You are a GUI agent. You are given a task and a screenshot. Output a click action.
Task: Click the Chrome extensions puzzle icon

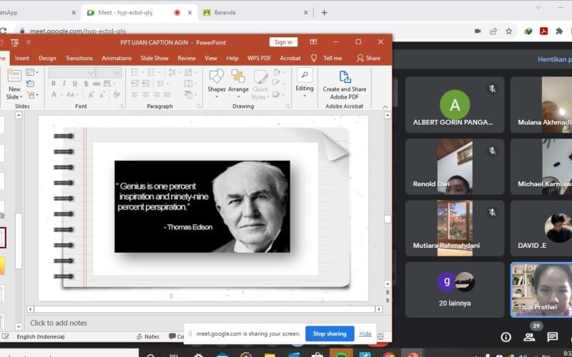click(559, 31)
